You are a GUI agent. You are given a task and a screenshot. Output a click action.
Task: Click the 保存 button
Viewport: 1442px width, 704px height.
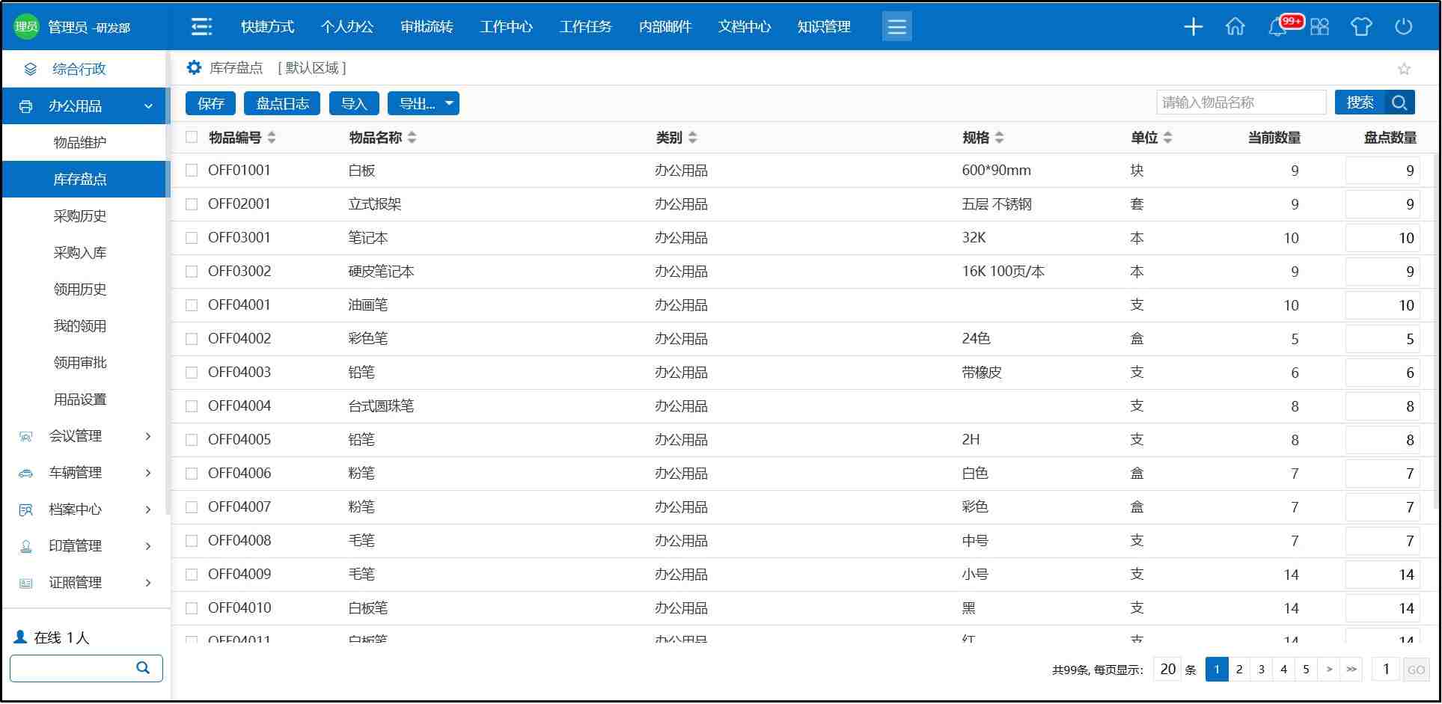210,103
